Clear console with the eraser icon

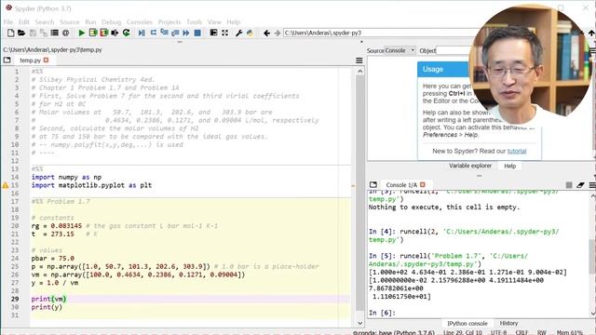[x=580, y=185]
